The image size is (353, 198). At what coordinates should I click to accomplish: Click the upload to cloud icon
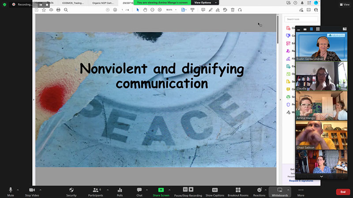pyautogui.click(x=51, y=10)
